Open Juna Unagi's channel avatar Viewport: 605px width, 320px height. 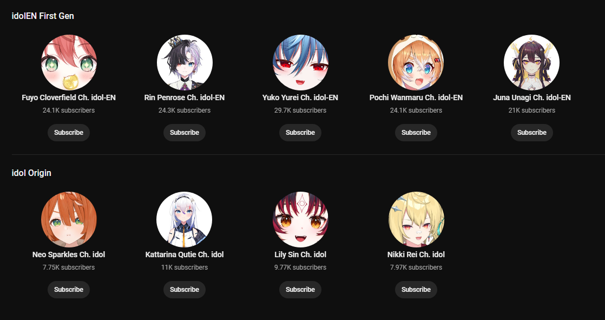532,62
